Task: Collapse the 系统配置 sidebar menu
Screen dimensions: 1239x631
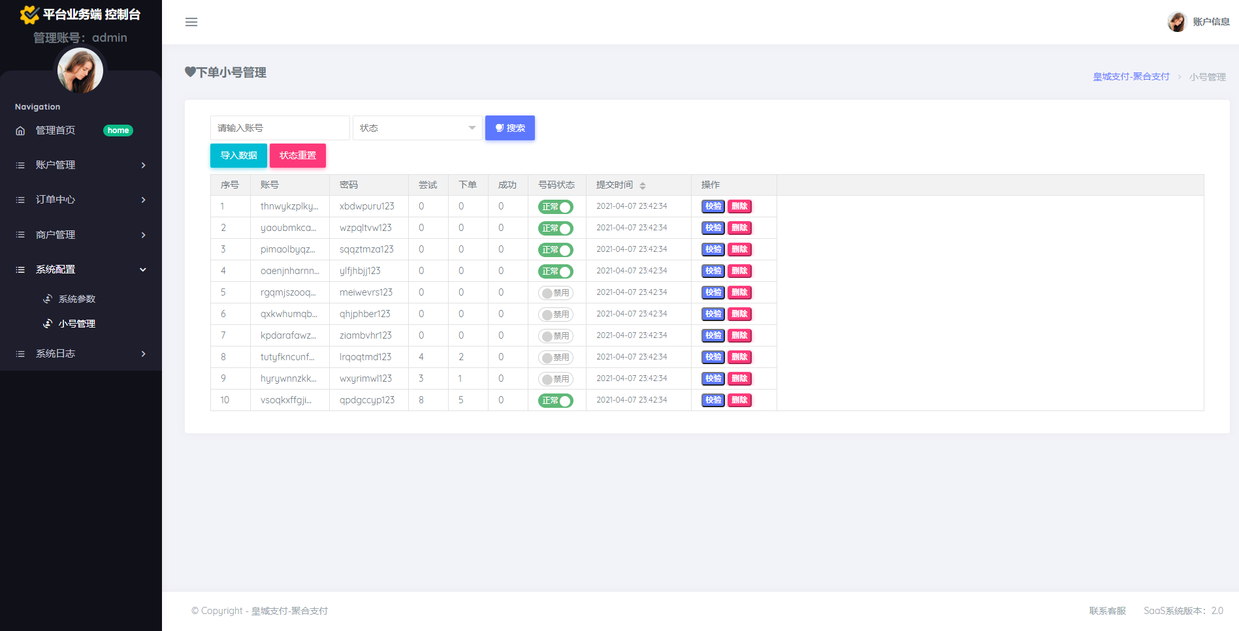Action: click(x=80, y=269)
